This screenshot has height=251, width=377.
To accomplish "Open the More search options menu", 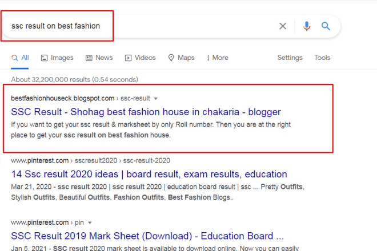I will (x=218, y=58).
